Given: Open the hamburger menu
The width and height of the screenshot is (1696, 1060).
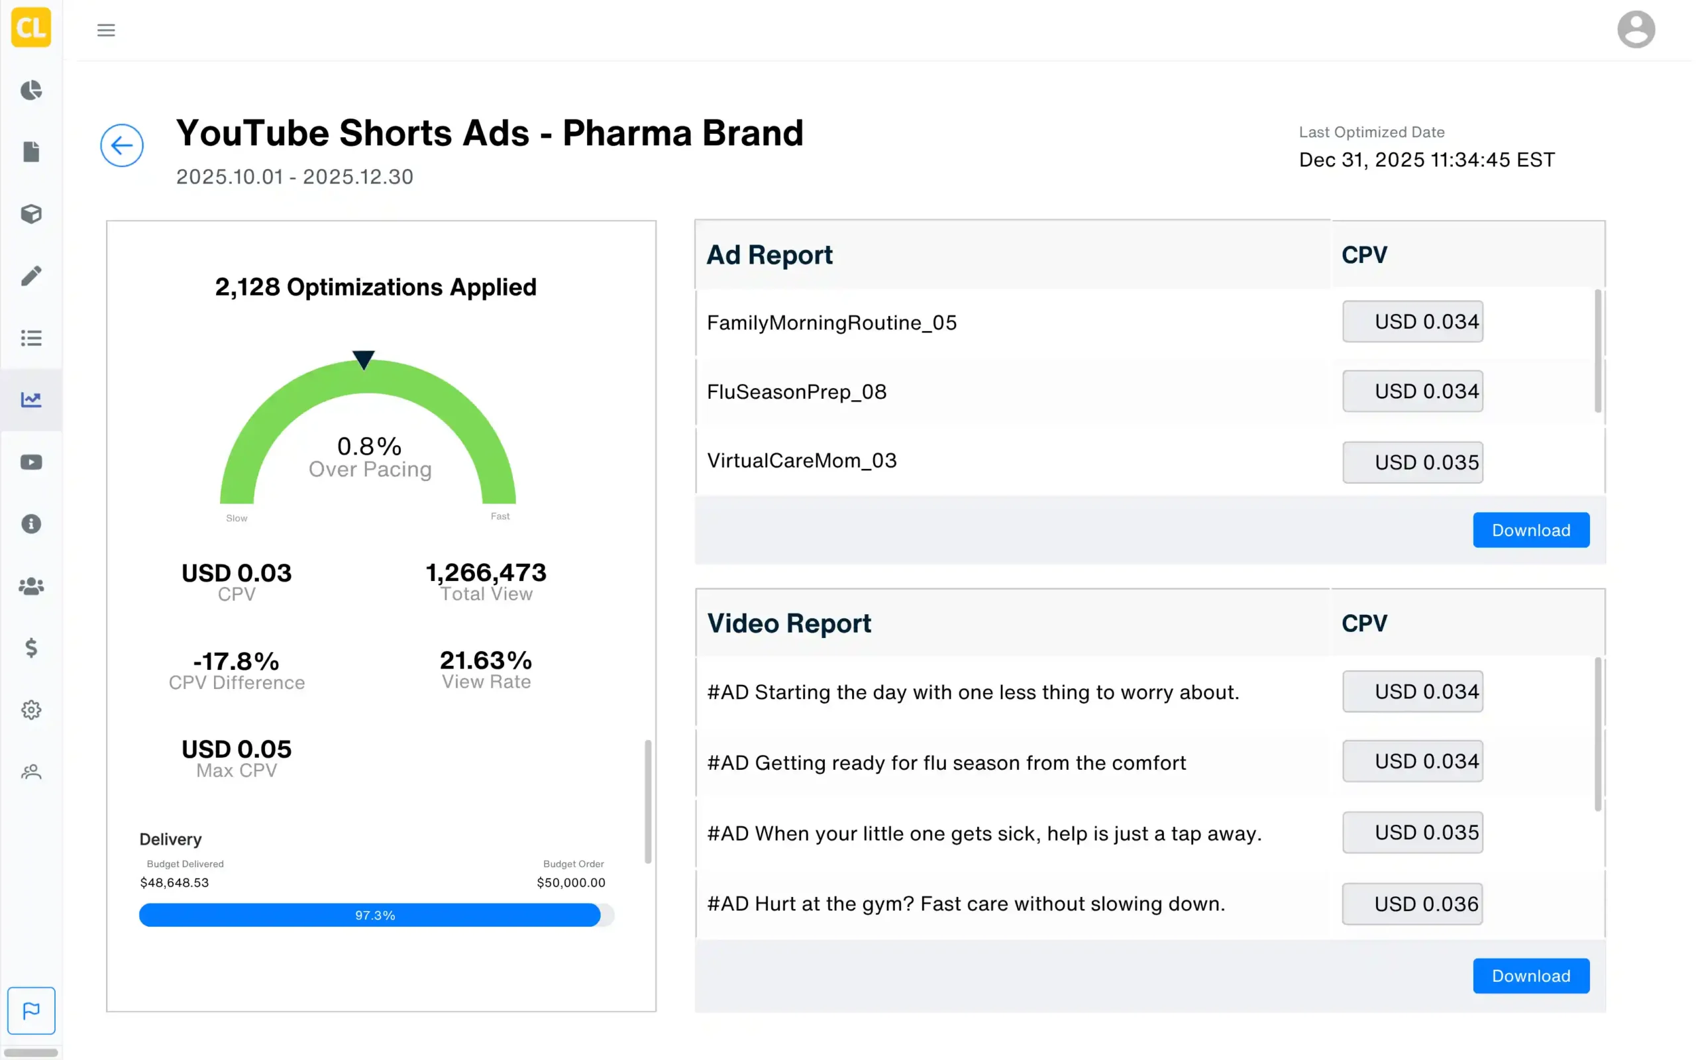Looking at the screenshot, I should 106,30.
